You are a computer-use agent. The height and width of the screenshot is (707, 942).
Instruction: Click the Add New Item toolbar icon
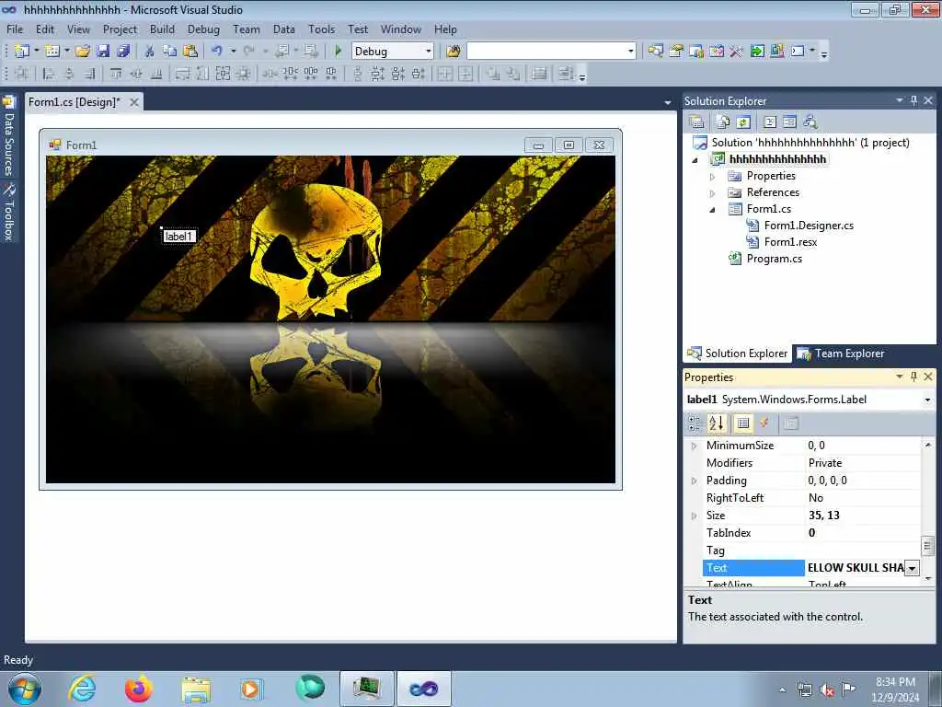click(x=52, y=52)
